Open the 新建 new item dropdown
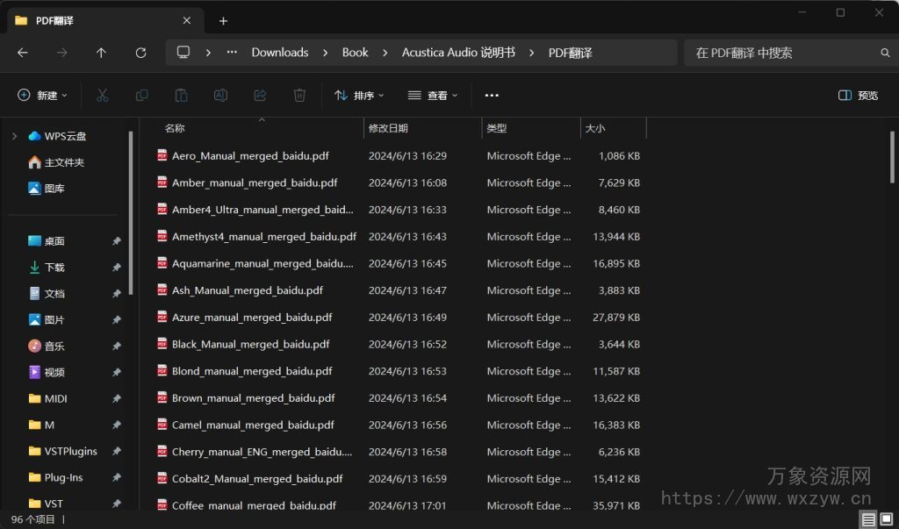The height and width of the screenshot is (529, 899). [41, 95]
